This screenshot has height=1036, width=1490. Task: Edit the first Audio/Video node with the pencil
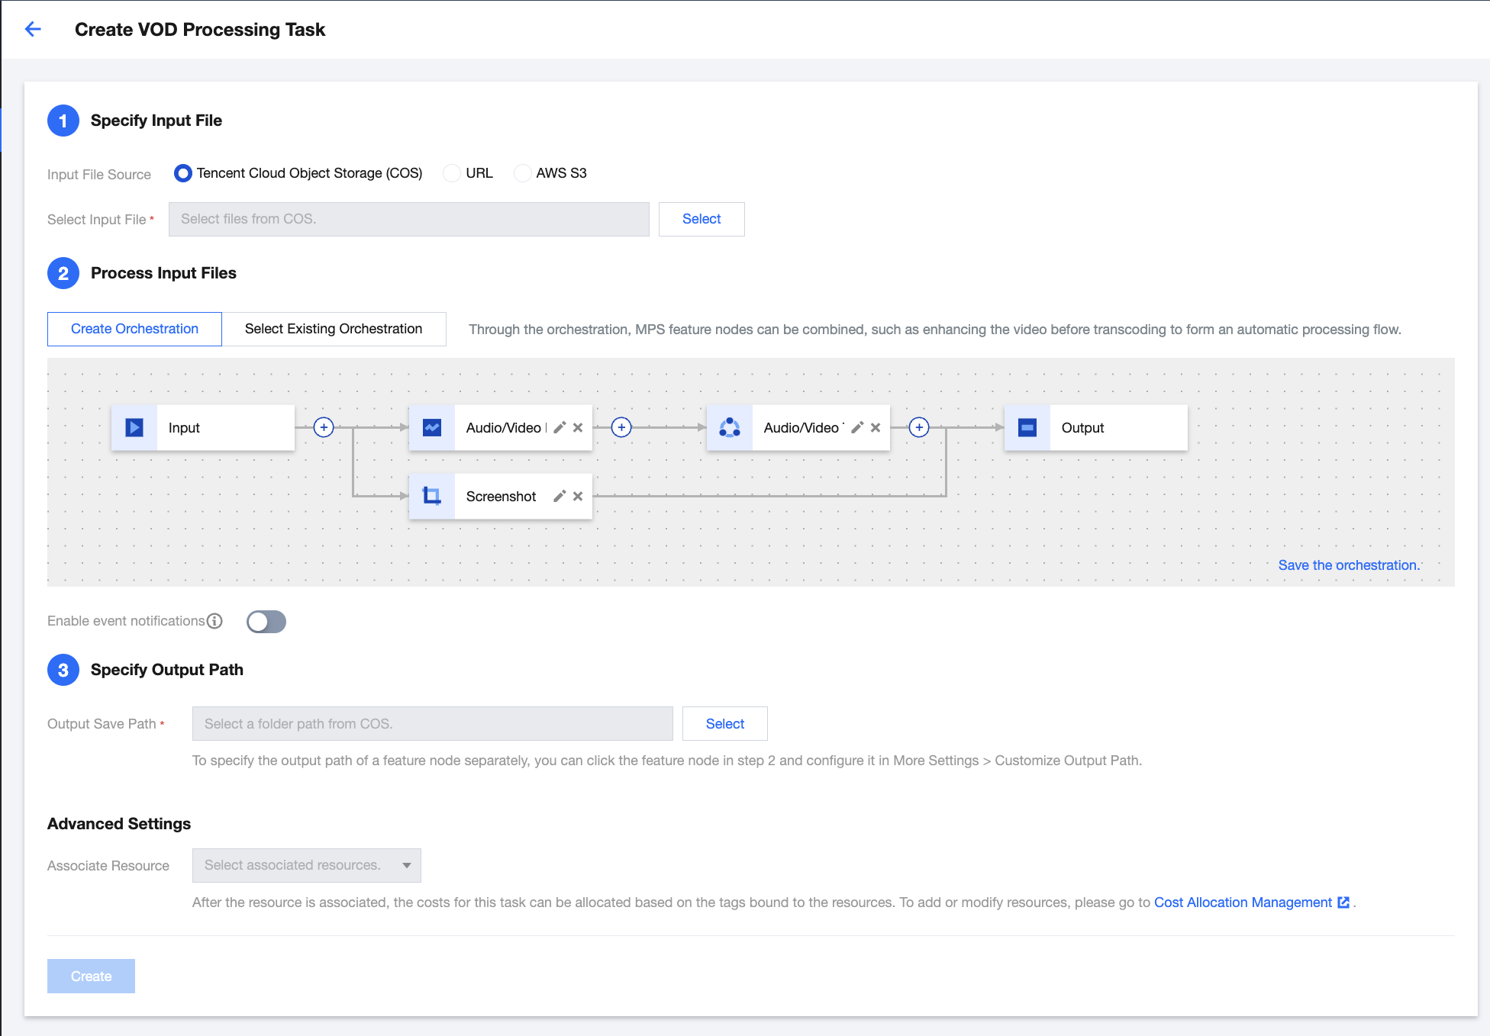coord(560,428)
